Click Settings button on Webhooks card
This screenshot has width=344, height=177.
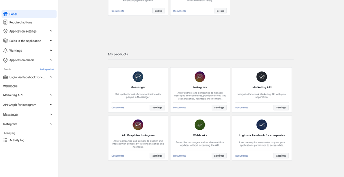click(x=219, y=156)
